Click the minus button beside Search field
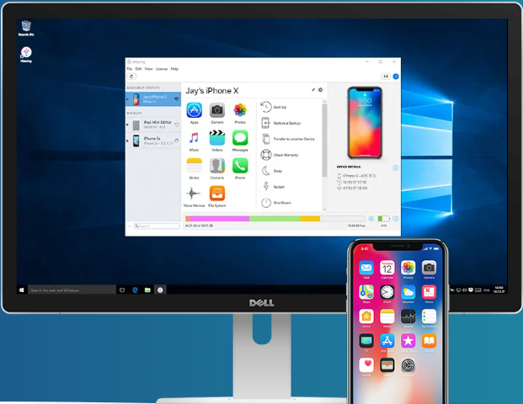Screen dimensions: 523x404 [130, 226]
